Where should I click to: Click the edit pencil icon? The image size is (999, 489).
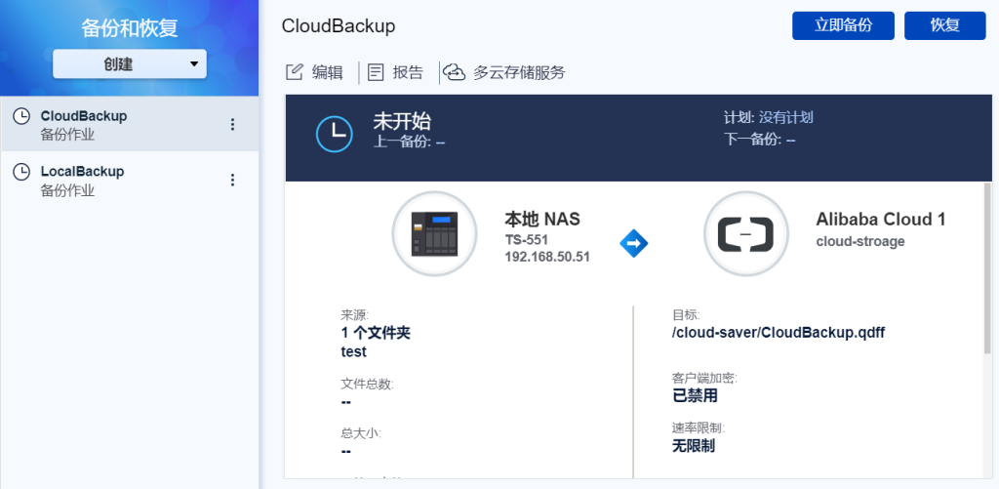coord(294,72)
